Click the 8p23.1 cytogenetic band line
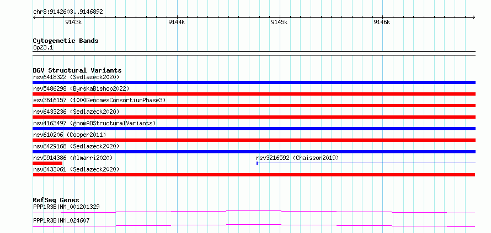The image size is (491, 233). (254, 53)
